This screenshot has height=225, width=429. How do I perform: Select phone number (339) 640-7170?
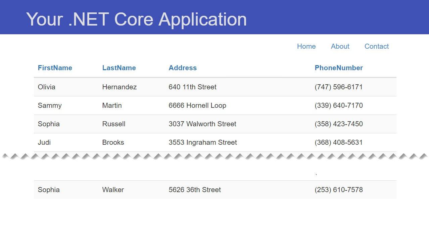tap(339, 105)
